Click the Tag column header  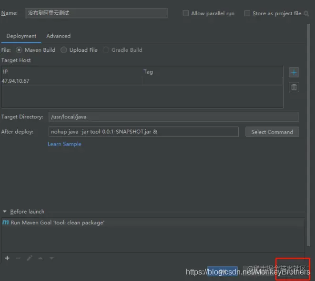pyautogui.click(x=213, y=72)
